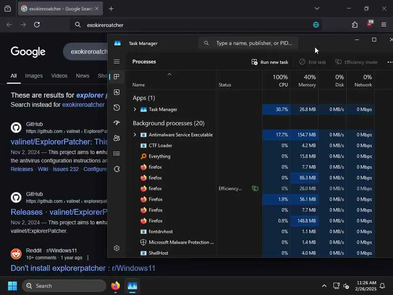Go forward in Firefox browser
Image resolution: width=393 pixels, height=295 pixels.
(23, 25)
